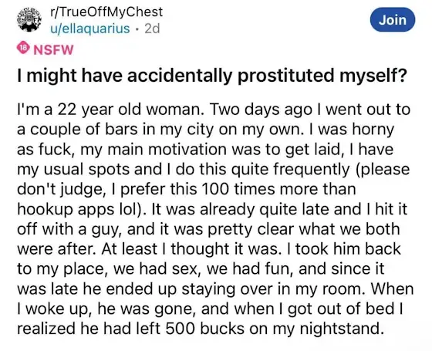Click the 2d post timestamp
This screenshot has height=351, width=432.
[x=152, y=29]
